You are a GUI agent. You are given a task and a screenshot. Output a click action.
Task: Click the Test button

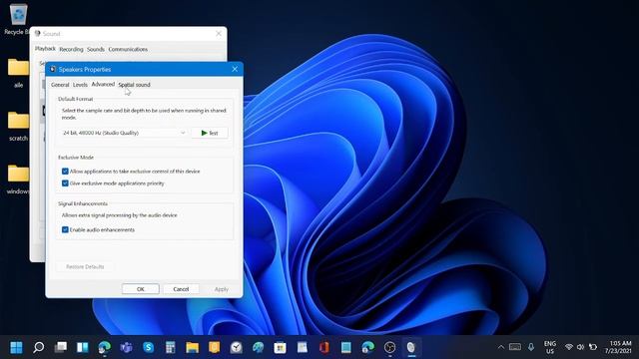point(210,133)
